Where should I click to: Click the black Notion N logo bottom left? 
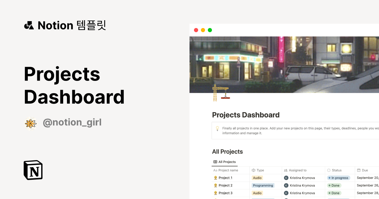tap(33, 170)
